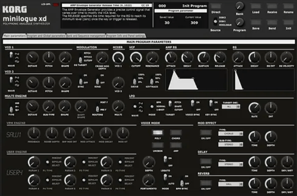Click the Mixer VCO 1 level knob
Image resolution: width=297 pixels, height=196 pixels.
pyautogui.click(x=118, y=58)
